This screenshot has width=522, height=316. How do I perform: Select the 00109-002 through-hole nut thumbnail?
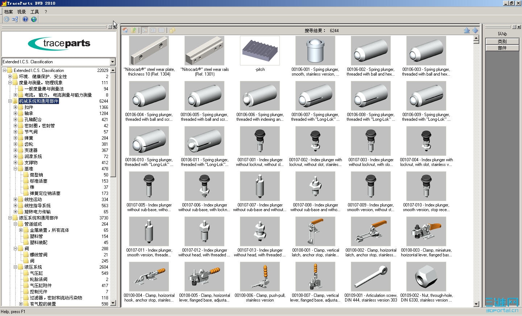point(426,277)
